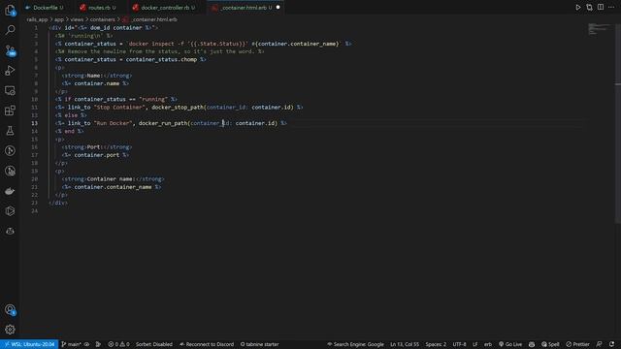
Task: Click WSL: Ubuntu-20.04 remote indicator
Action: pos(29,344)
